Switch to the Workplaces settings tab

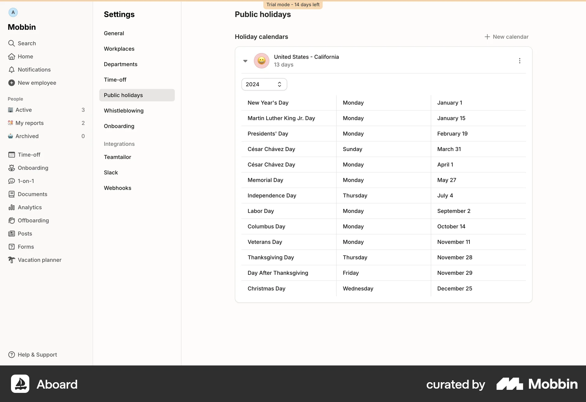tap(119, 49)
